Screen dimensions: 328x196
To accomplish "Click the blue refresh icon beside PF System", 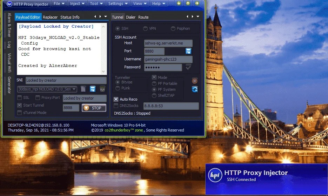I will pyautogui.click(x=195, y=89).
